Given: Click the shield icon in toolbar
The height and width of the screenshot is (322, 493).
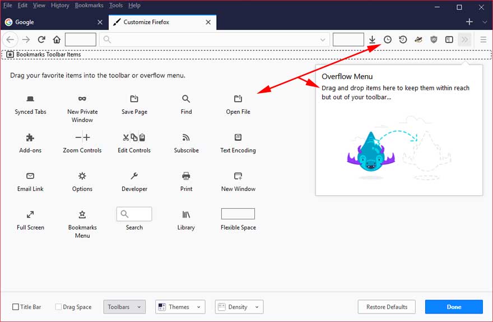Looking at the screenshot, I should click(x=434, y=40).
